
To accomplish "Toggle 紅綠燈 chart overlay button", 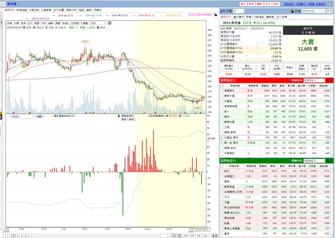I will point(75,23).
